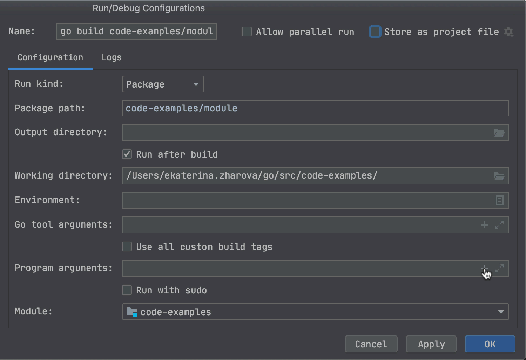Edit the Package path field
The width and height of the screenshot is (526, 360).
tap(315, 108)
